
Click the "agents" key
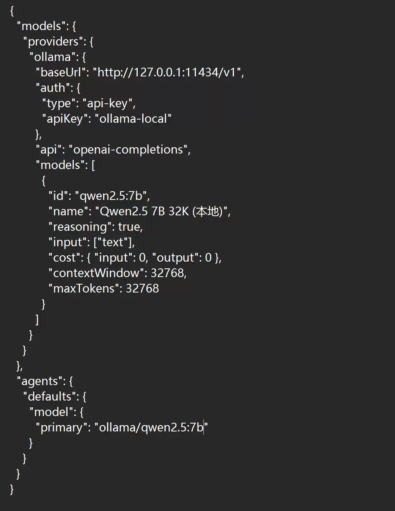point(40,381)
